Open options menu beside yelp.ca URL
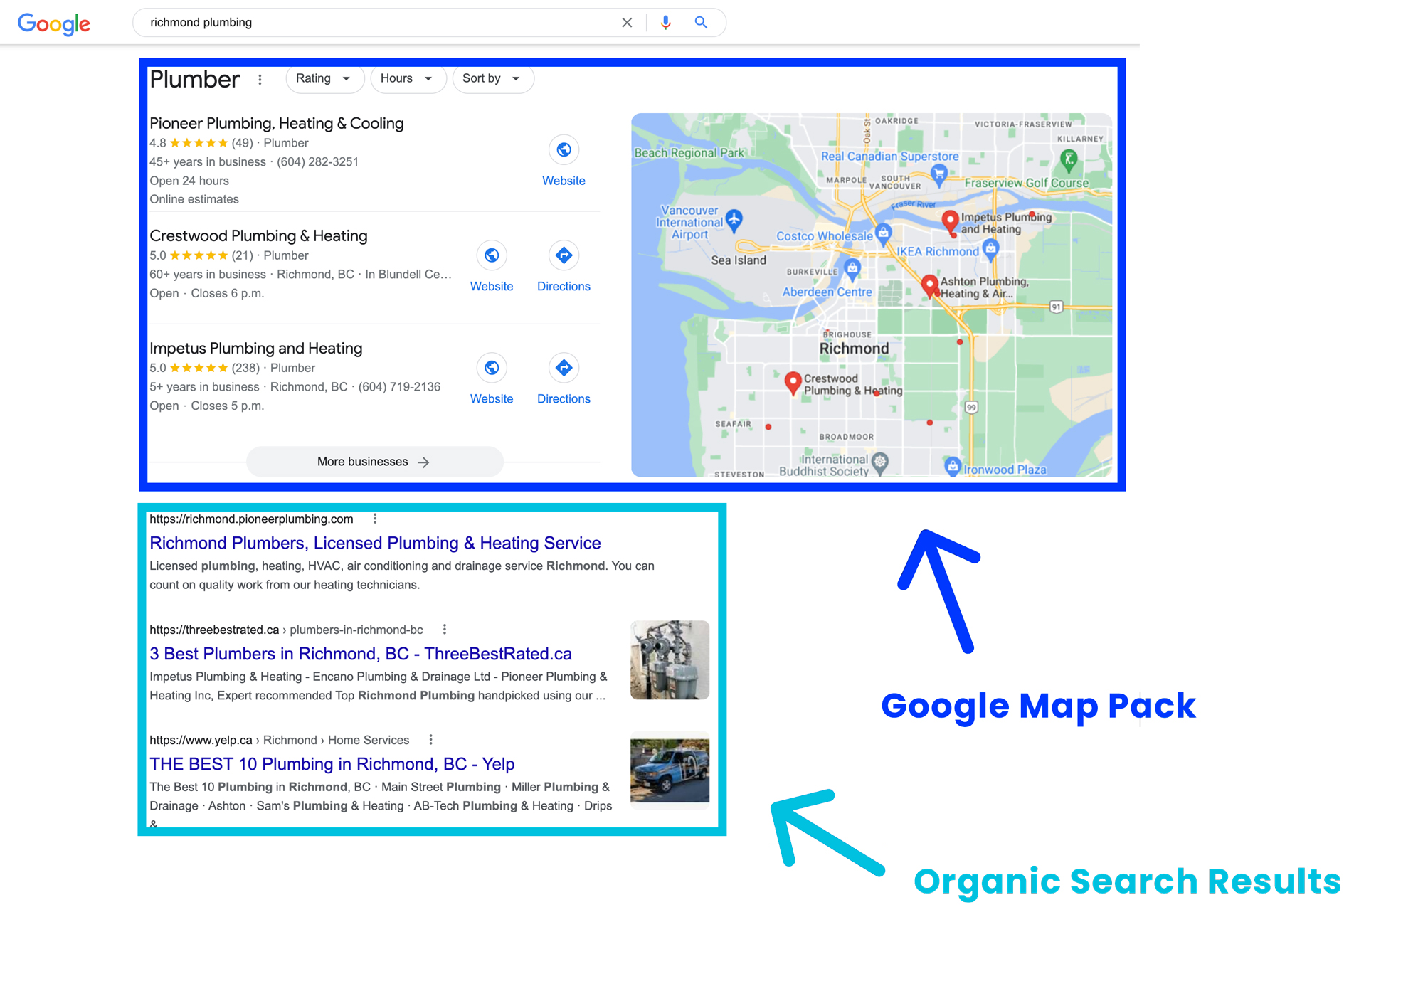 point(430,740)
